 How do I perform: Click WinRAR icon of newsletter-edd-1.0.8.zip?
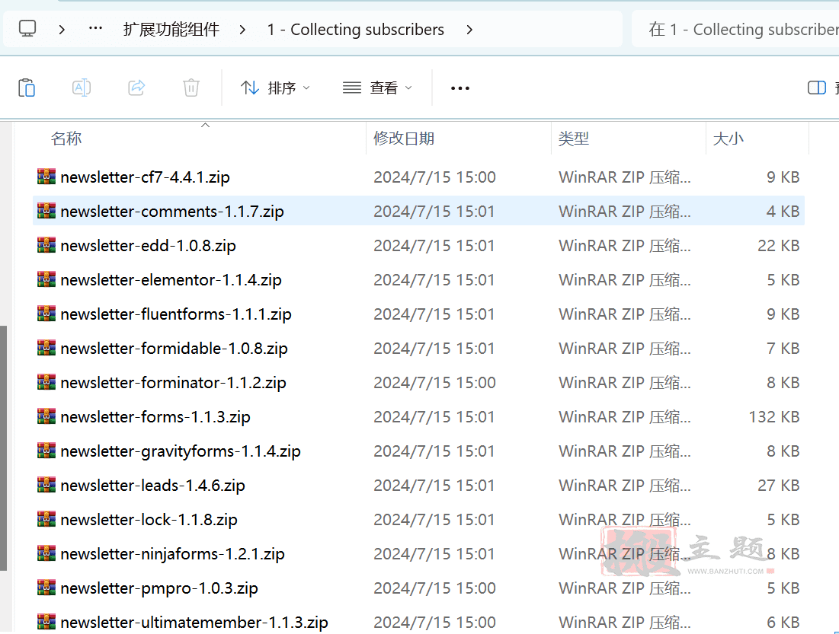(x=46, y=245)
